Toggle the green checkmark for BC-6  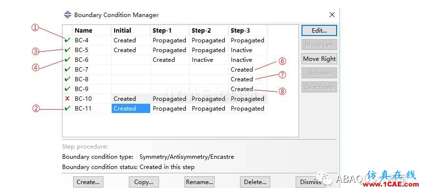pos(67,59)
